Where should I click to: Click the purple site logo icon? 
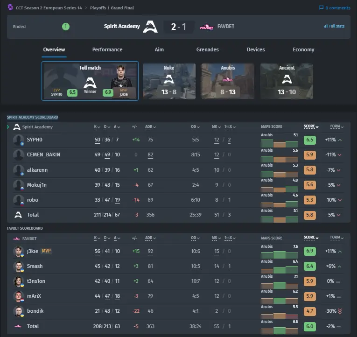(x=10, y=7)
